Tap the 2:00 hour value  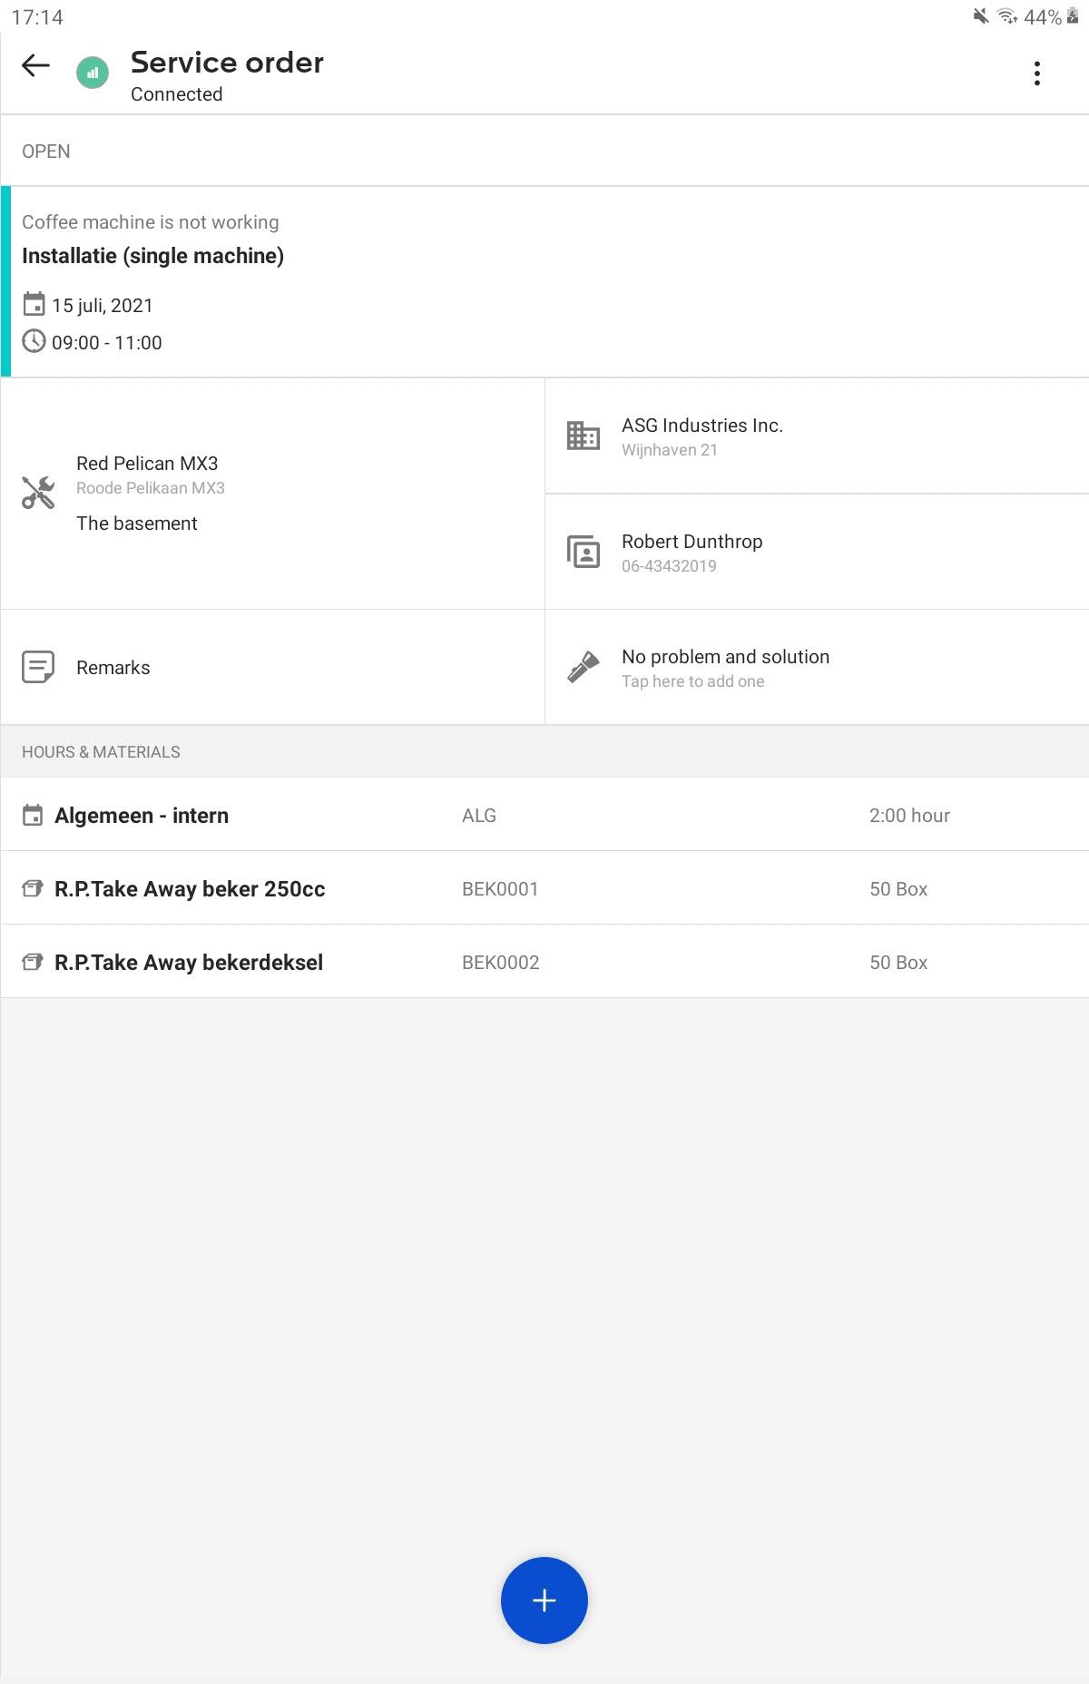[909, 816]
